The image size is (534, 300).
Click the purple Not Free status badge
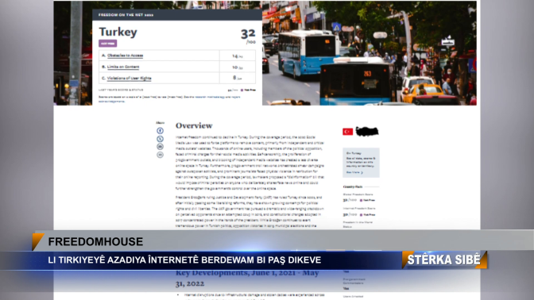click(x=107, y=44)
